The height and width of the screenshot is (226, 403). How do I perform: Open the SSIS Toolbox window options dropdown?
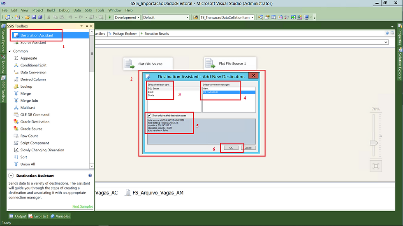point(81,26)
